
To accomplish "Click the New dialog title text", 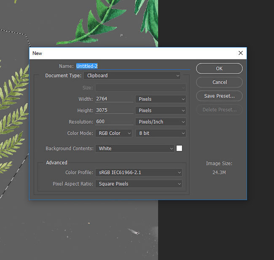I will tap(37, 53).
